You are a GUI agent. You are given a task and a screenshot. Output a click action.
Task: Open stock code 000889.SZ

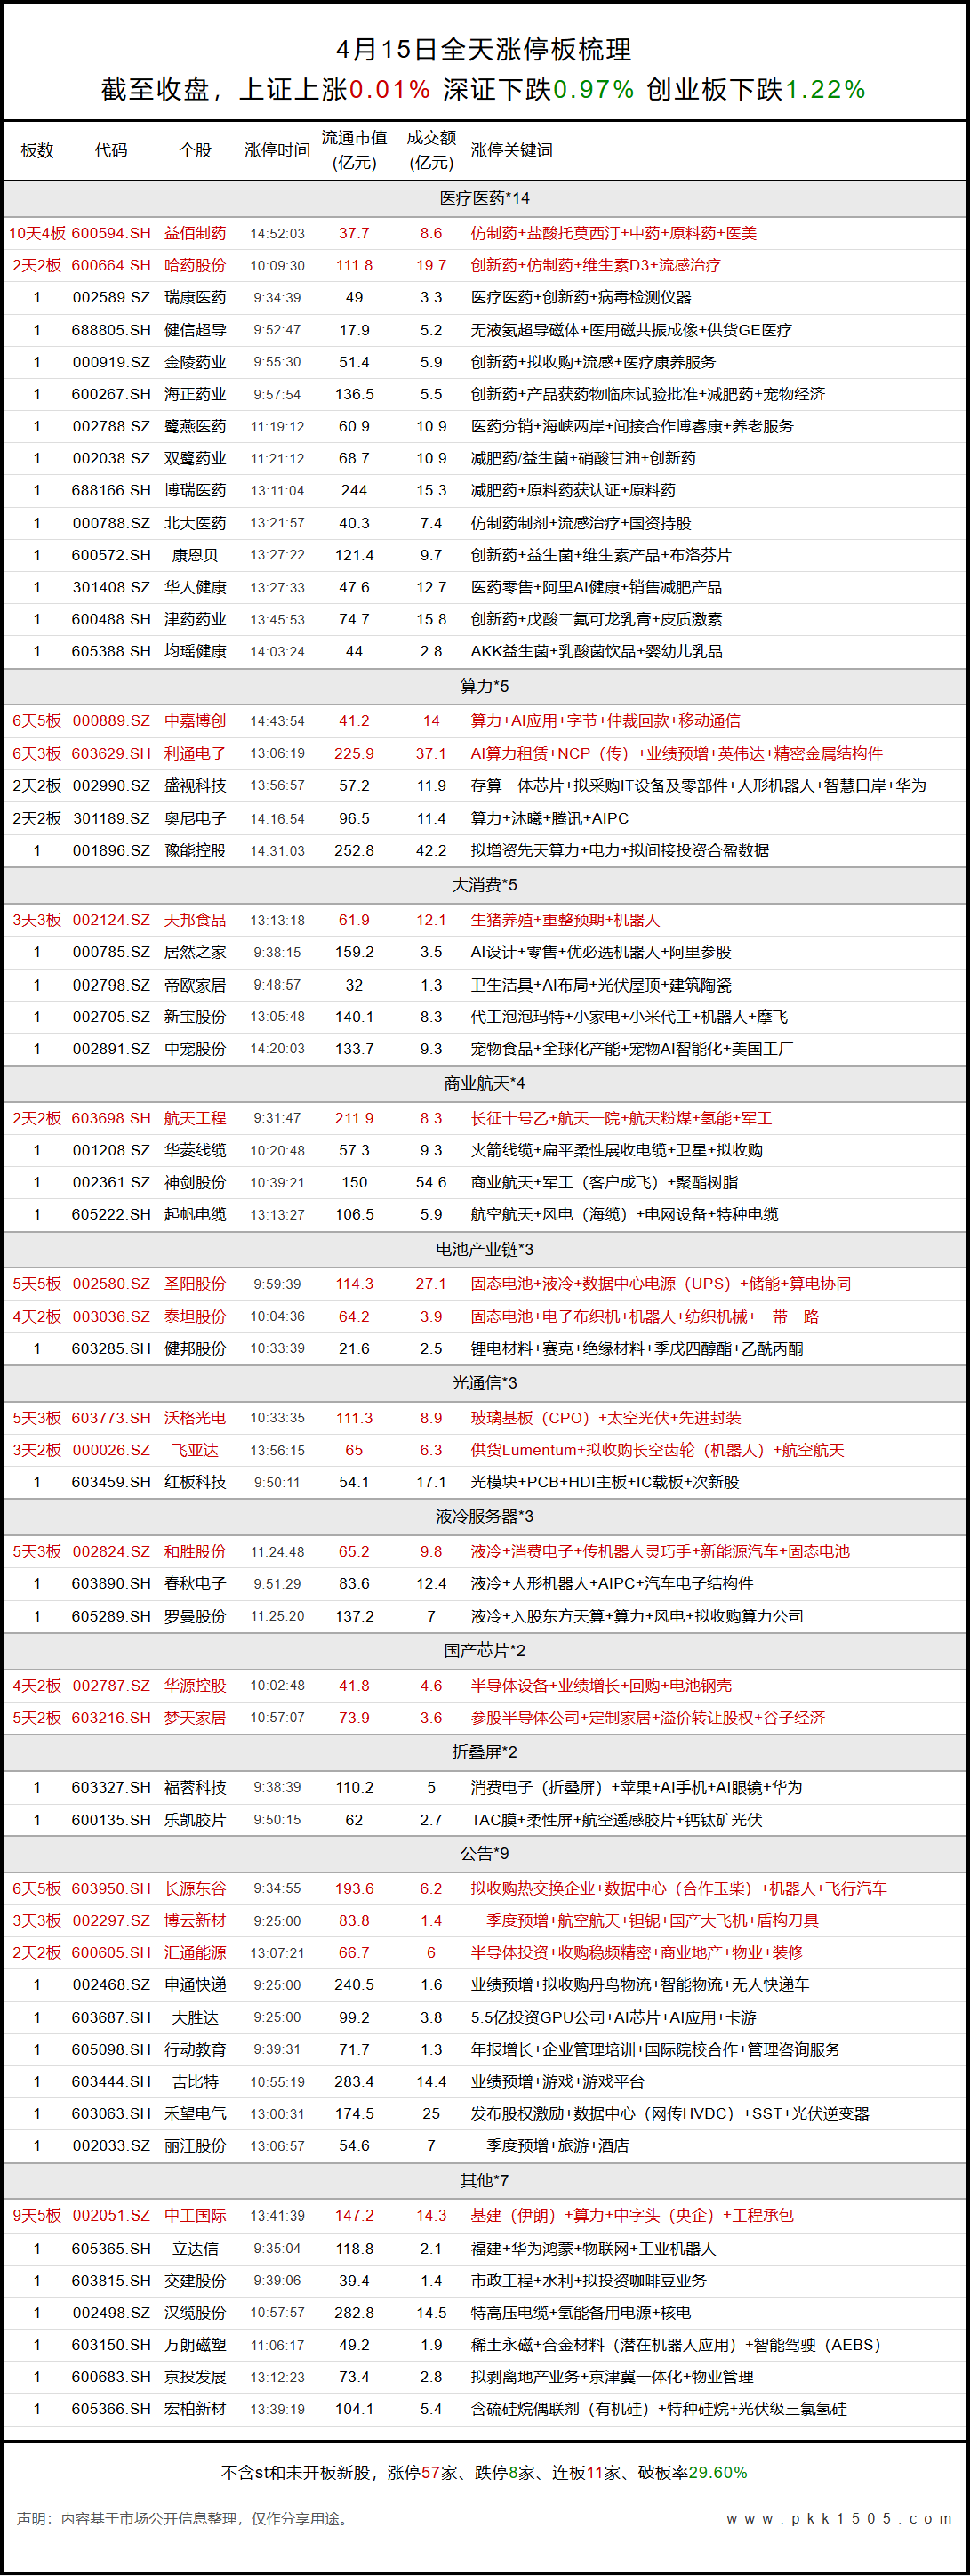coord(111,721)
